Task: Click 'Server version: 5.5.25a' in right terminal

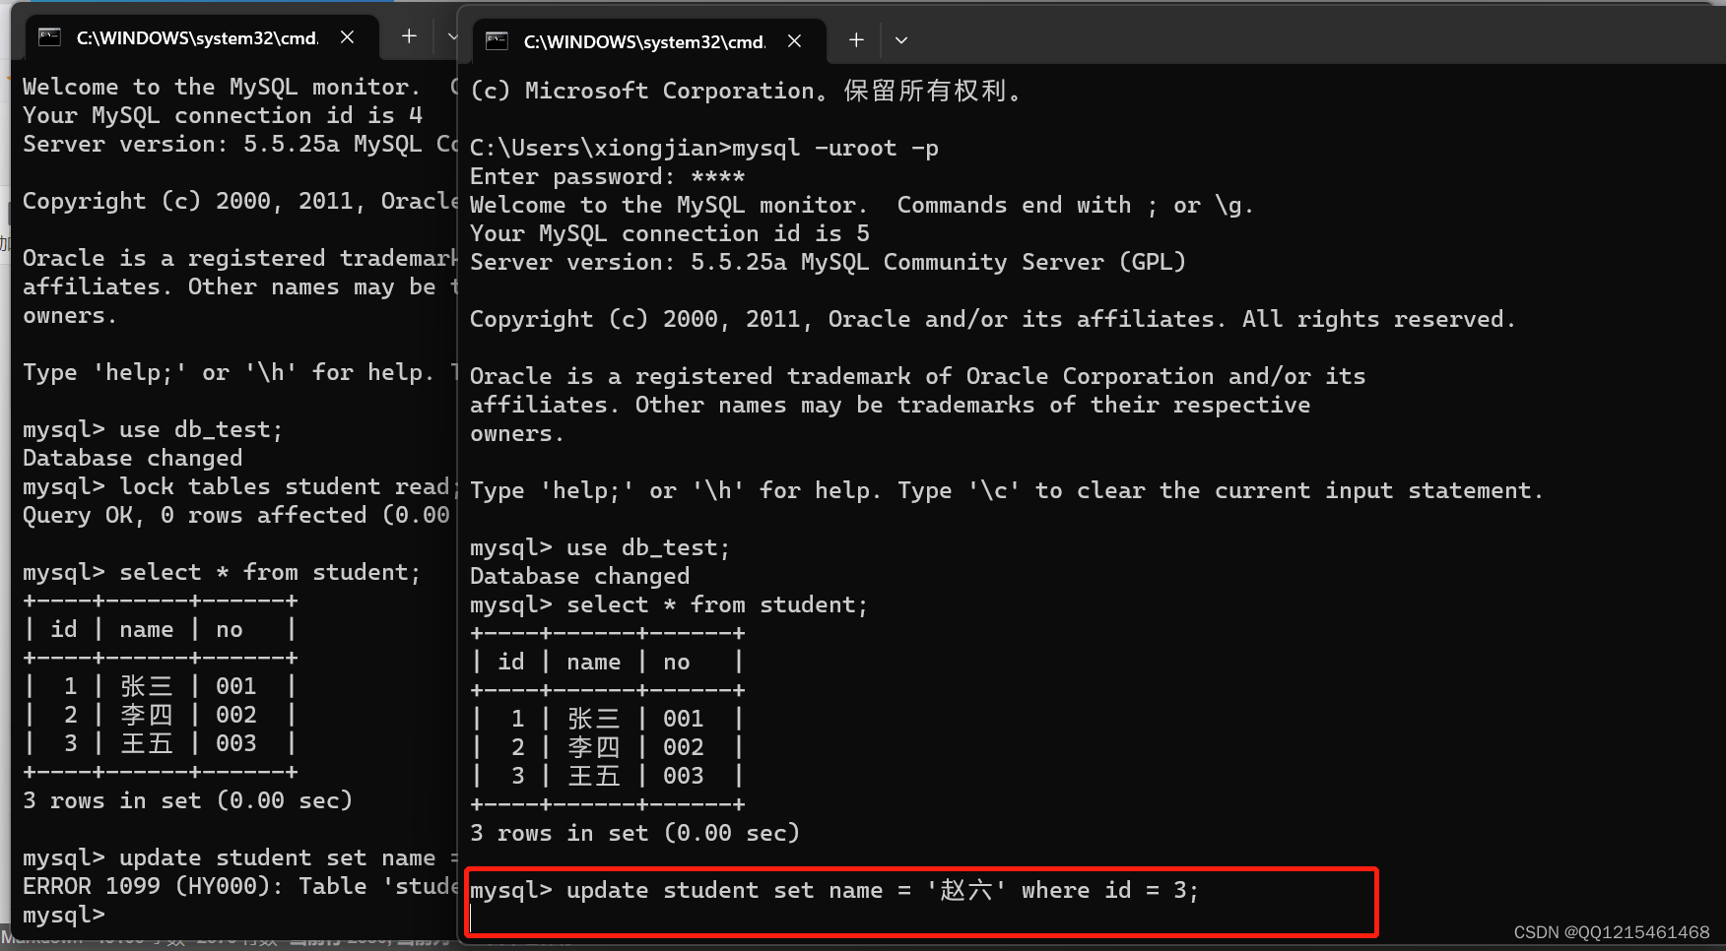Action: [629, 263]
